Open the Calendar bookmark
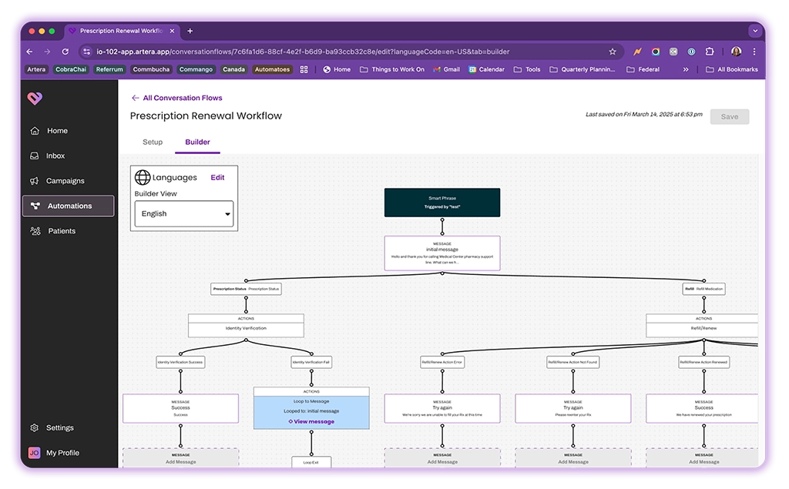 pos(487,70)
